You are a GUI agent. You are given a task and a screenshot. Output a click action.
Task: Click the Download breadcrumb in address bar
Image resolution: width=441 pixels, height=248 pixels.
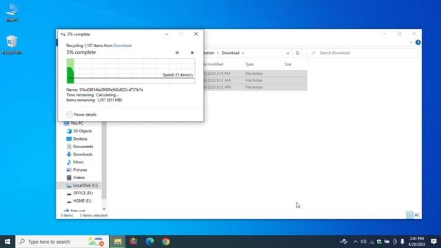click(230, 53)
